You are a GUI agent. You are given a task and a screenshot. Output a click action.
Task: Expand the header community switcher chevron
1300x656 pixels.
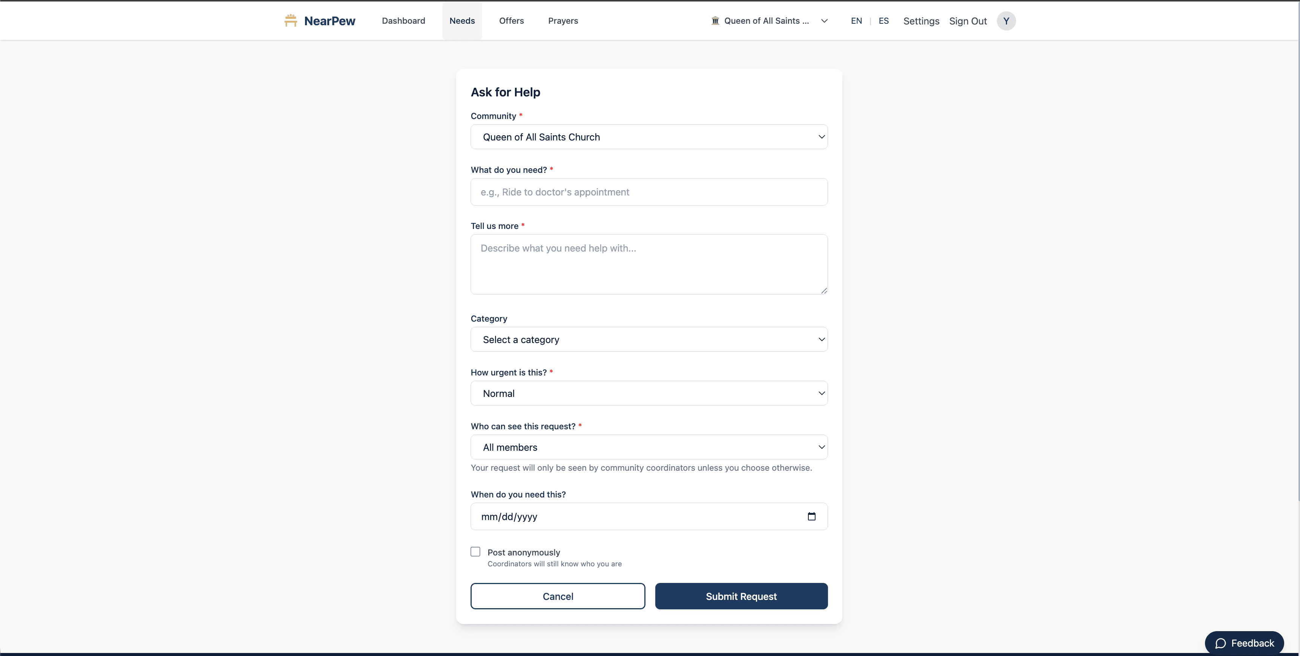point(824,21)
